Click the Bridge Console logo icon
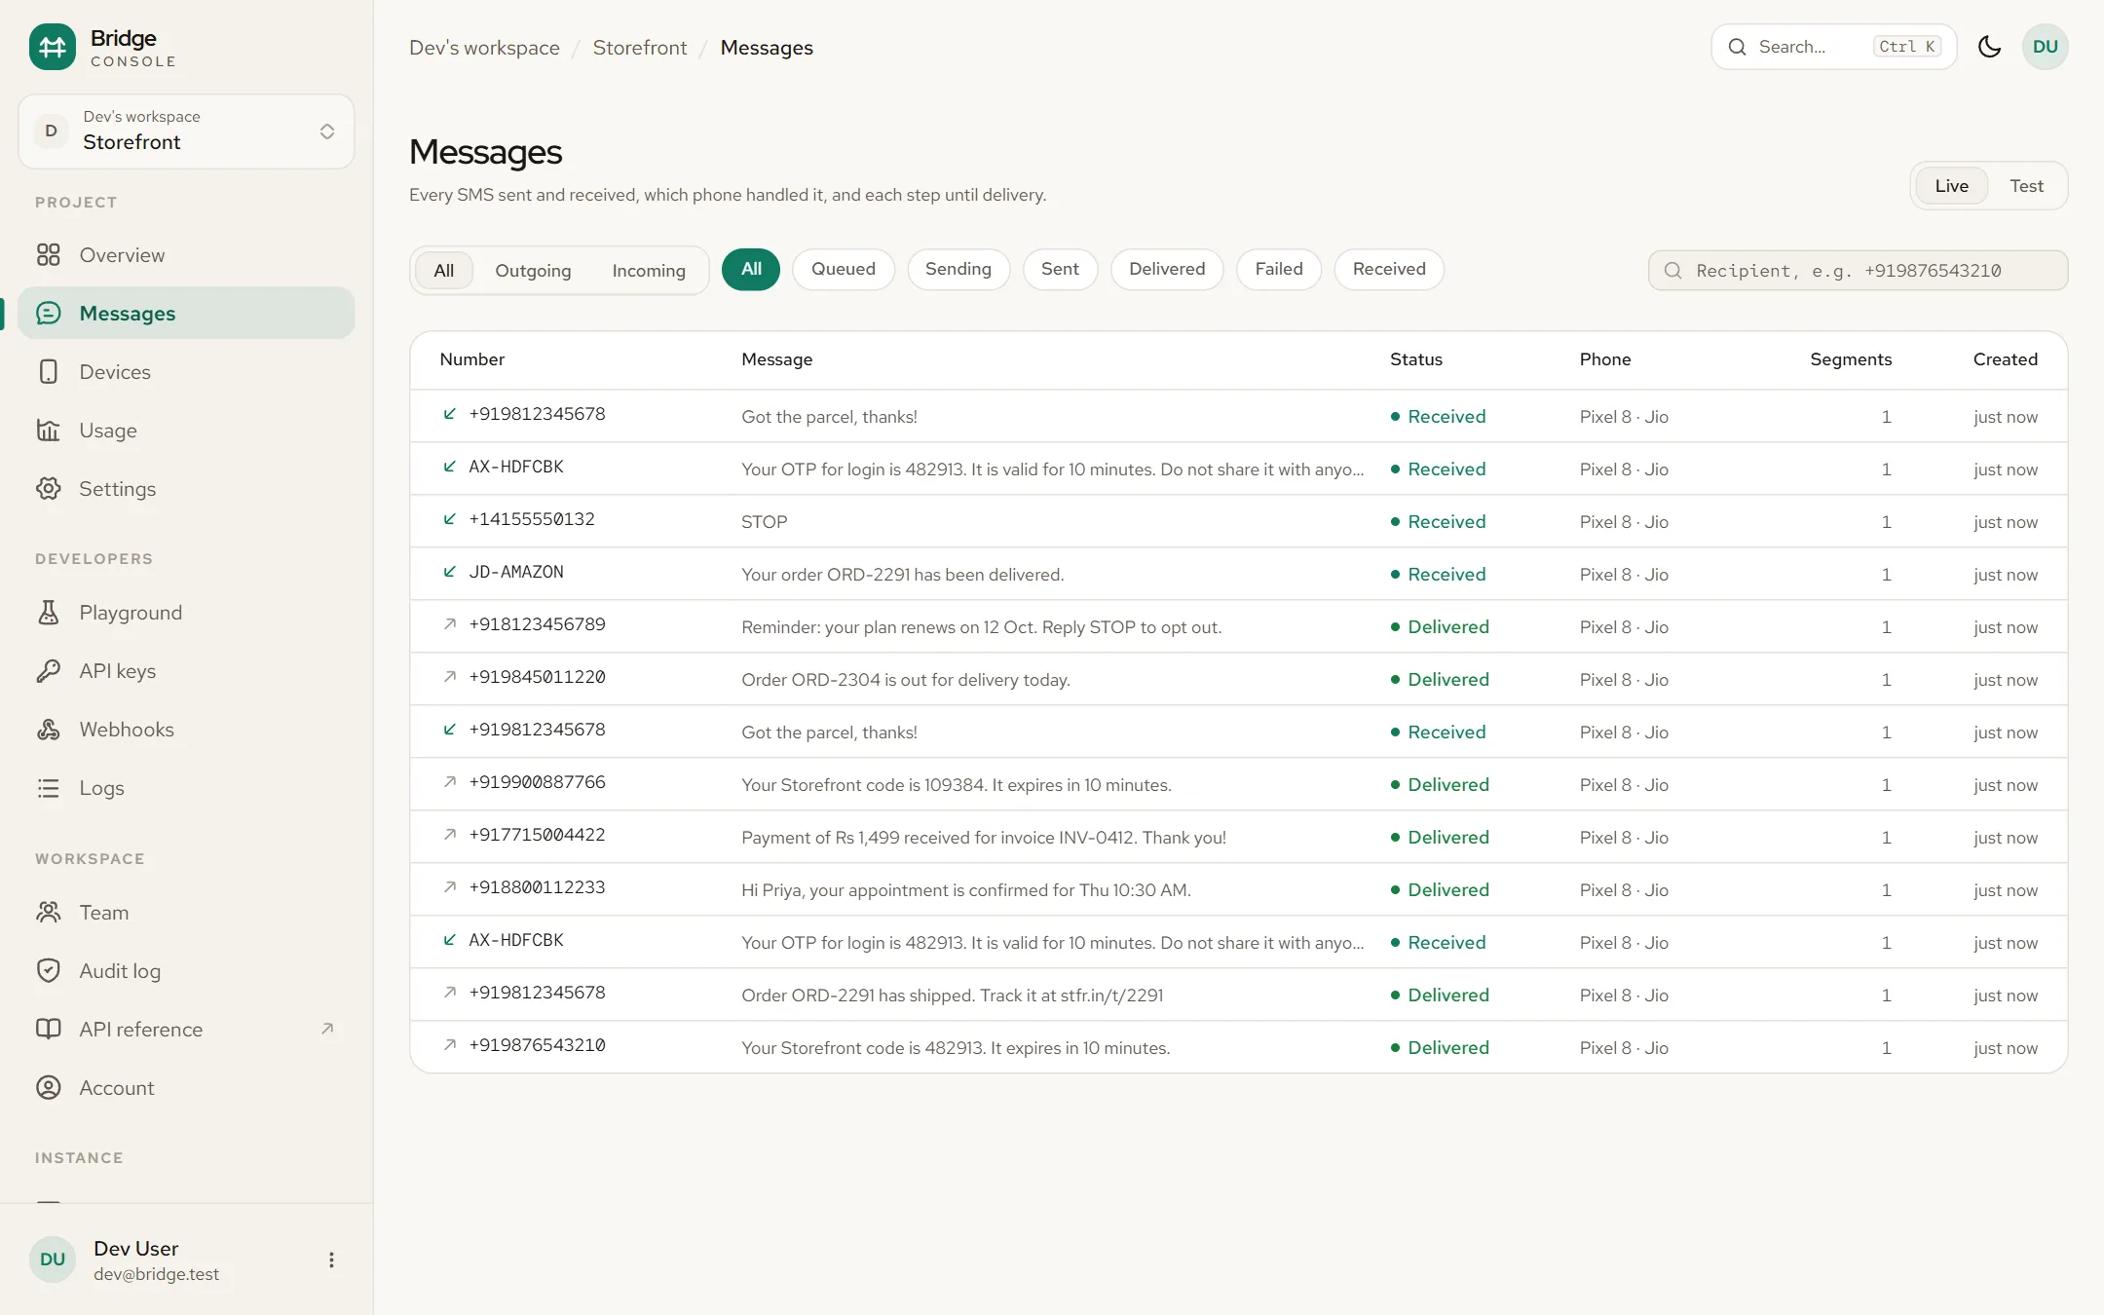This screenshot has height=1315, width=2104. coord(53,47)
